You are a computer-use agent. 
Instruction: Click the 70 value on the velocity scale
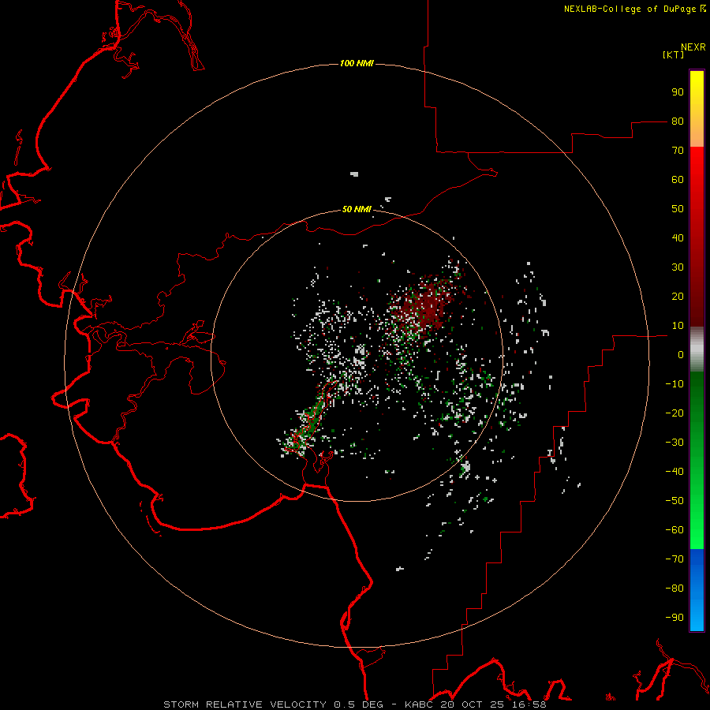[678, 151]
